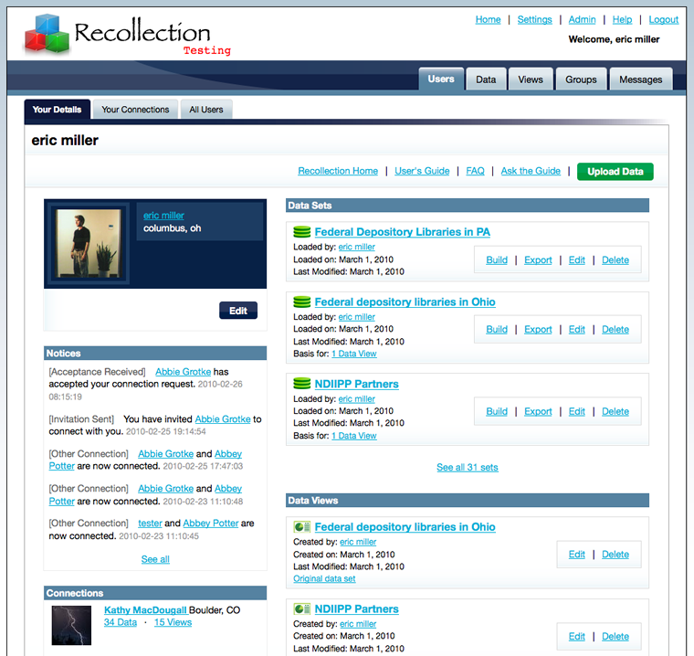Open Kathy MacDougall's lightning thumbnail
694x656 pixels.
click(71, 625)
